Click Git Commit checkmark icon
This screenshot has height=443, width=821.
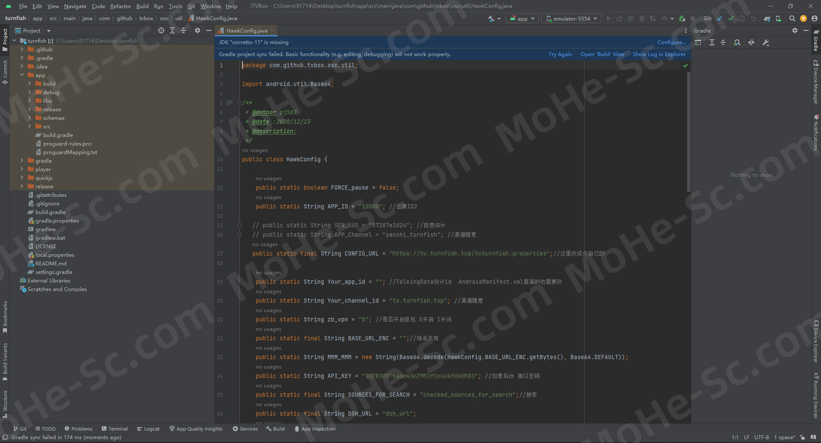click(731, 18)
